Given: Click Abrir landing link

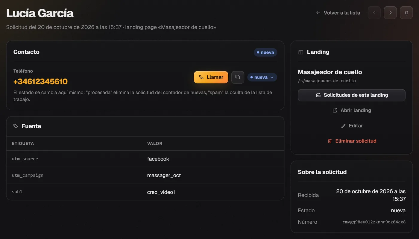Looking at the screenshot, I should (352, 111).
